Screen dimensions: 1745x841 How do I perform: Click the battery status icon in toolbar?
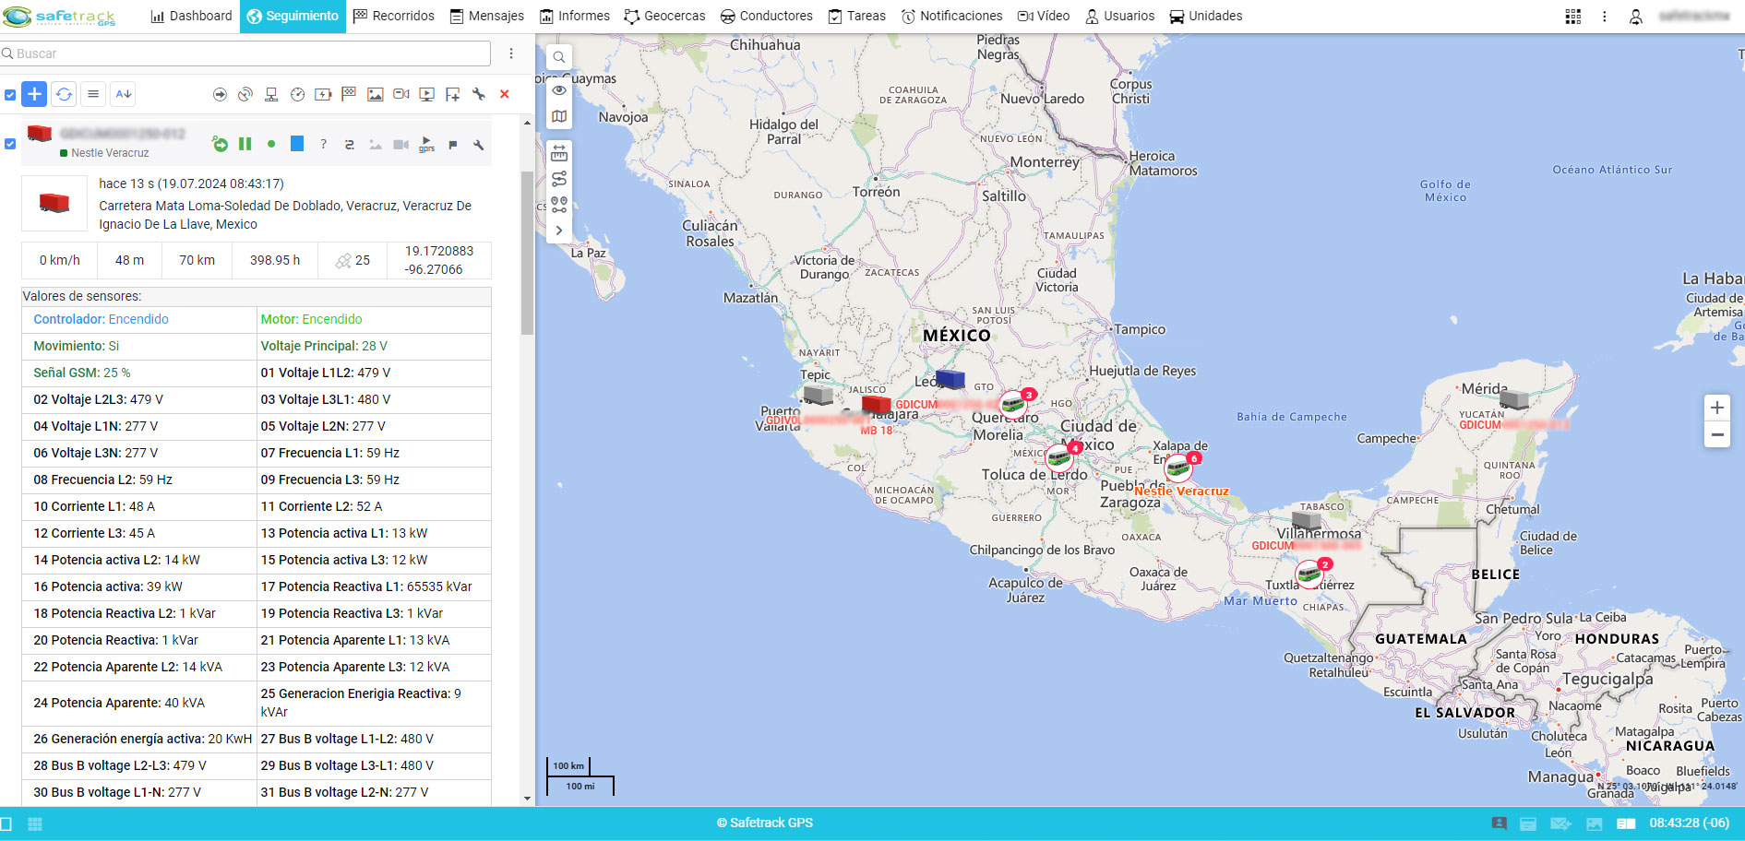(x=323, y=94)
